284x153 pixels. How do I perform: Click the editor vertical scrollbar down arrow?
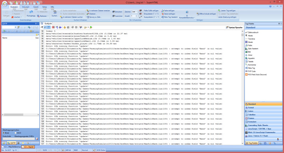click(x=242, y=143)
